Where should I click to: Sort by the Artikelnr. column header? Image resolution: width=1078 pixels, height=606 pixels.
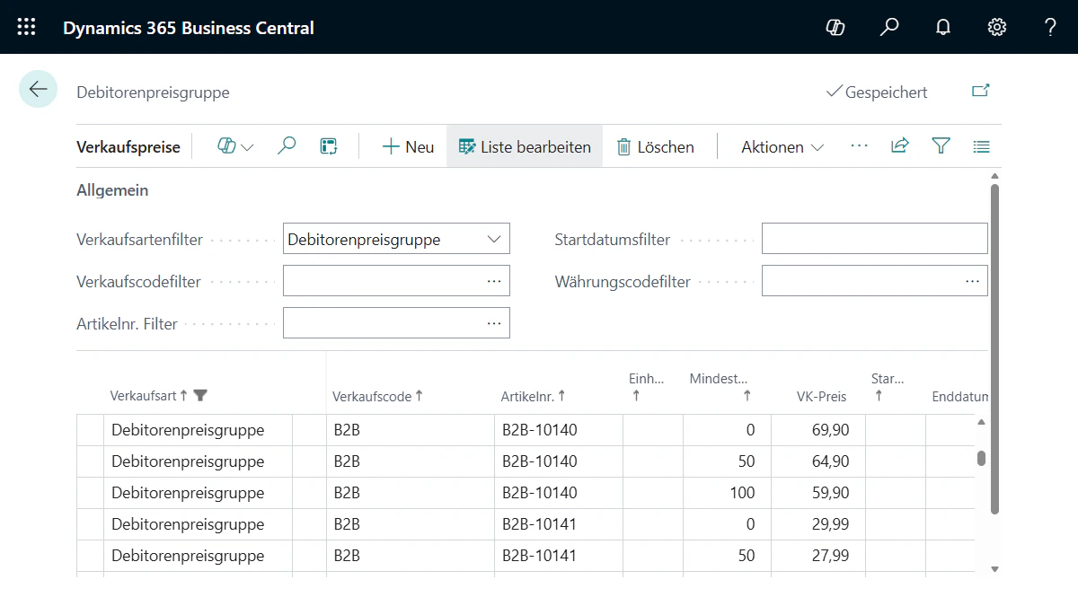click(533, 396)
